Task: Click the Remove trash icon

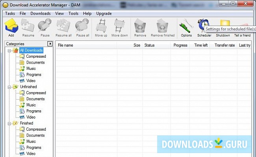Action: click(x=140, y=26)
